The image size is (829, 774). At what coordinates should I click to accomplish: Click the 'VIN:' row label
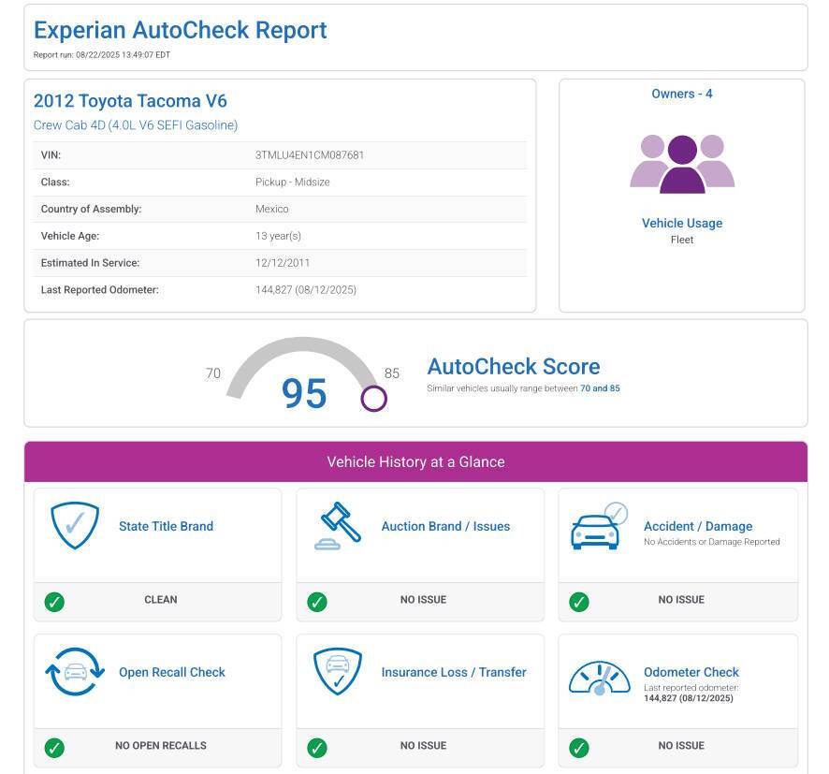[51, 155]
